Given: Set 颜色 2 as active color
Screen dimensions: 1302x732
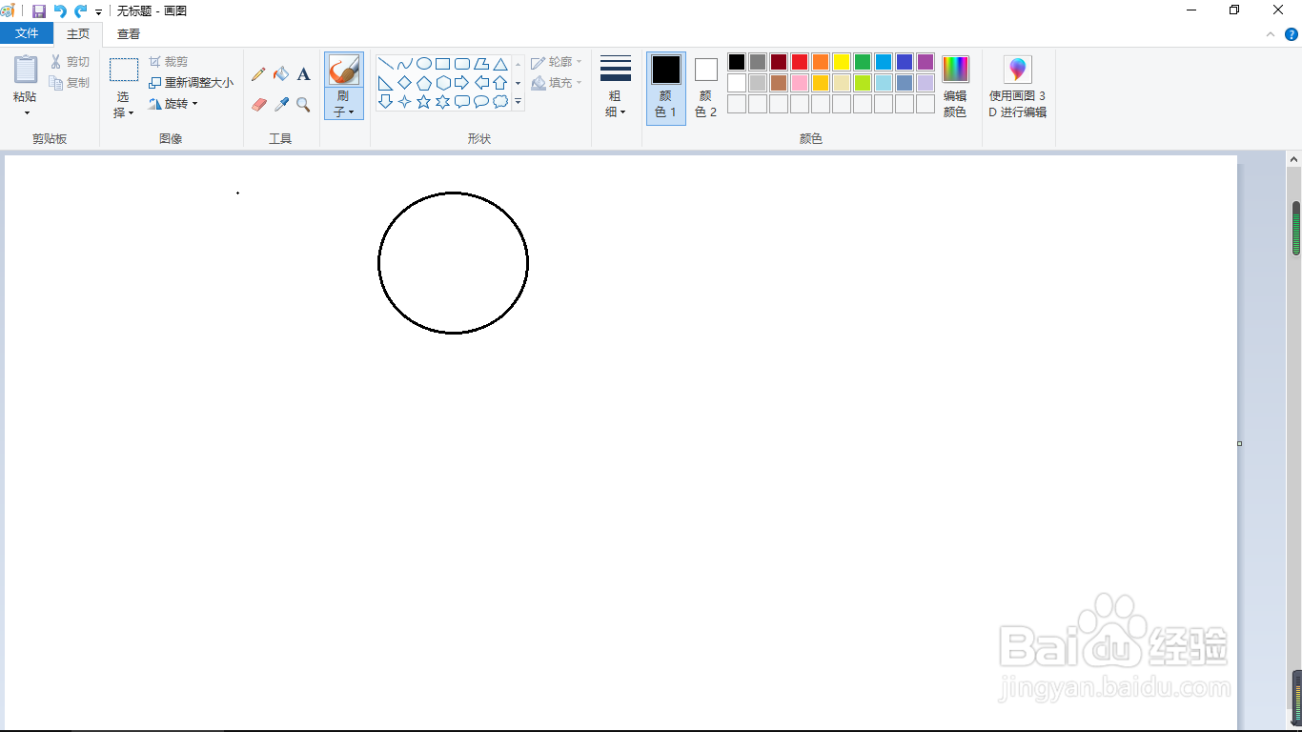Looking at the screenshot, I should [706, 88].
